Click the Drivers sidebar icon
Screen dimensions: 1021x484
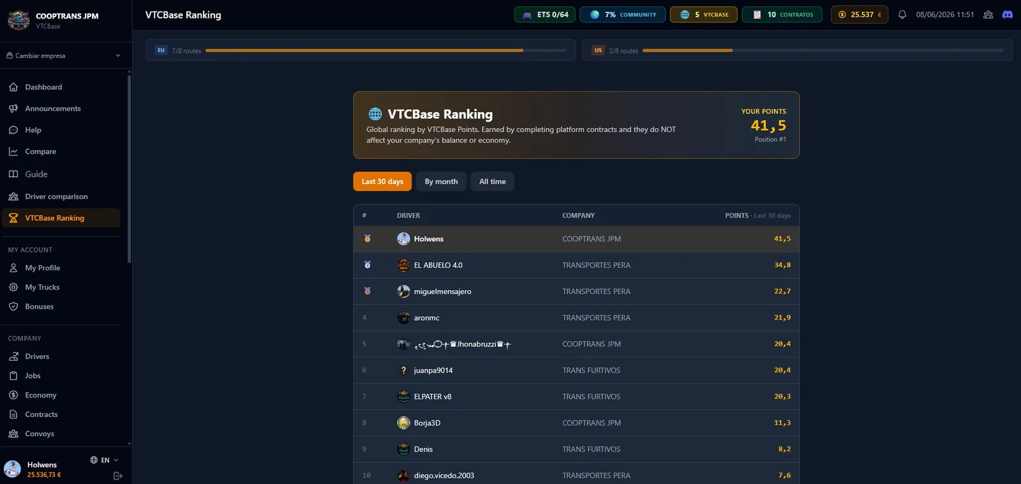pos(13,356)
